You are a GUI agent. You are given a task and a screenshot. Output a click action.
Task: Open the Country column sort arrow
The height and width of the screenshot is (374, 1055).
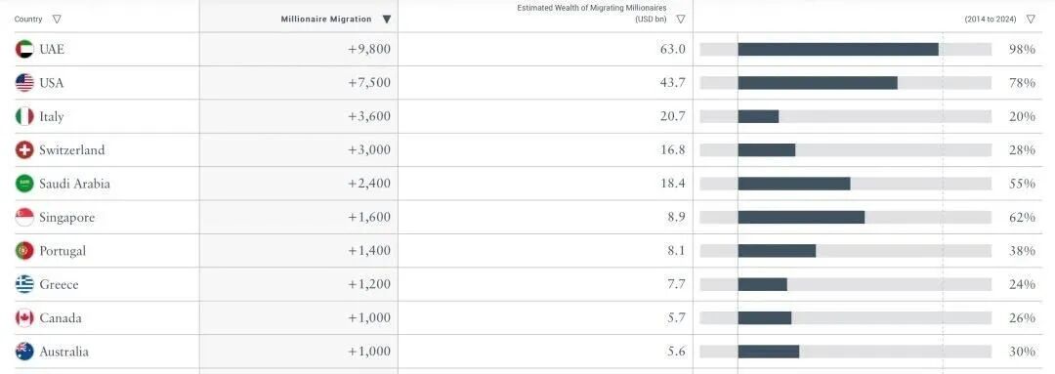click(x=57, y=20)
